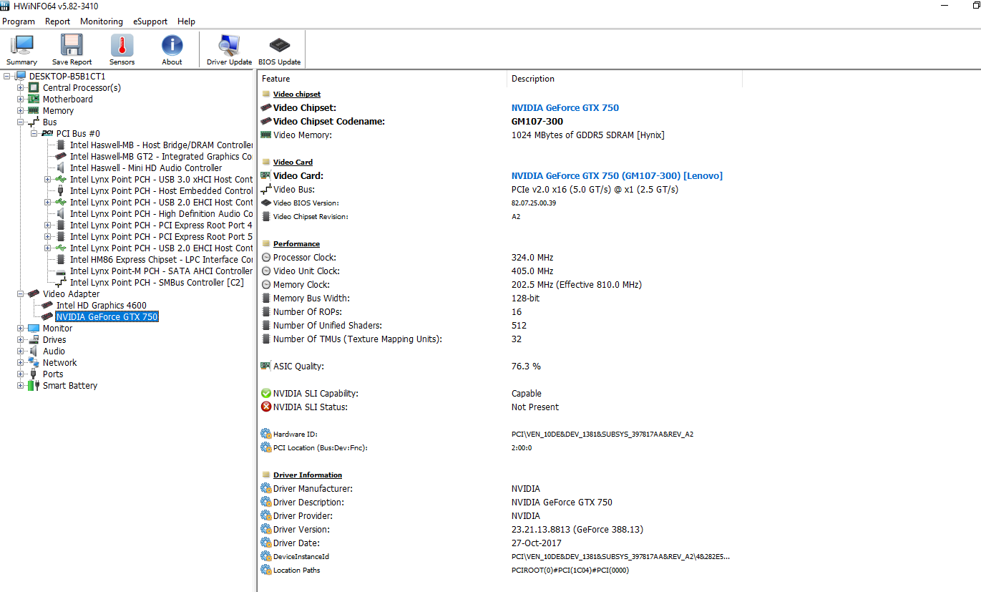Click the Driver Version value 23.21.13.8813
The height and width of the screenshot is (592, 981).
(x=577, y=529)
